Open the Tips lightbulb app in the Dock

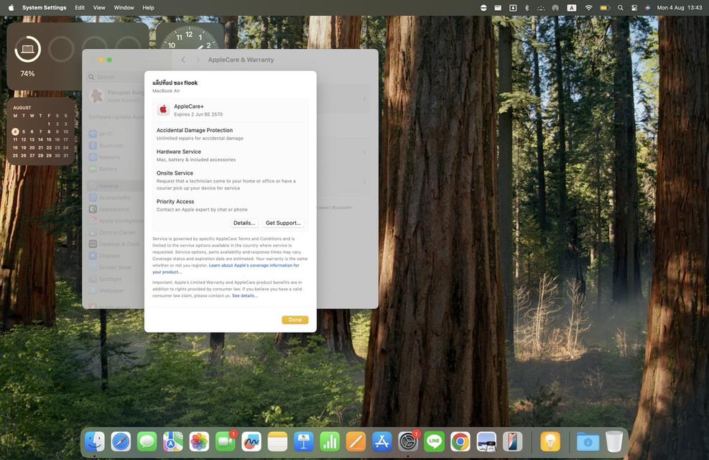550,441
